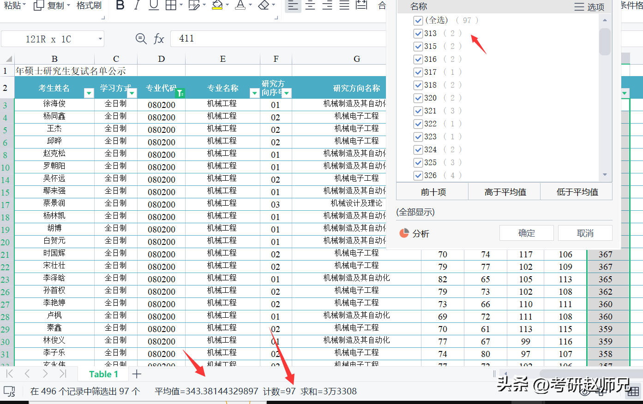Click the cell borders icon
This screenshot has width=643, height=404.
click(171, 5)
